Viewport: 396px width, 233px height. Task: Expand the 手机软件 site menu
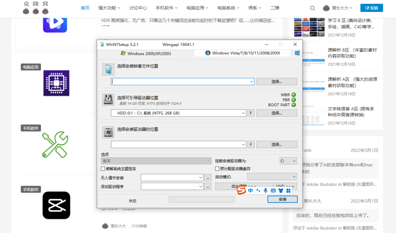[x=166, y=8]
